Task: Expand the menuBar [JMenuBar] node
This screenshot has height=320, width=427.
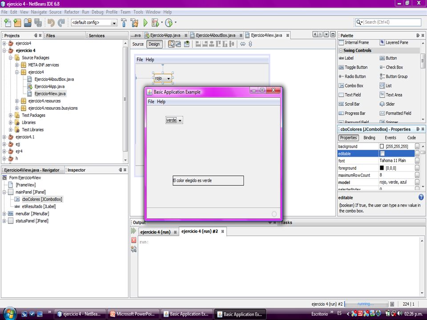Action: (x=4, y=214)
